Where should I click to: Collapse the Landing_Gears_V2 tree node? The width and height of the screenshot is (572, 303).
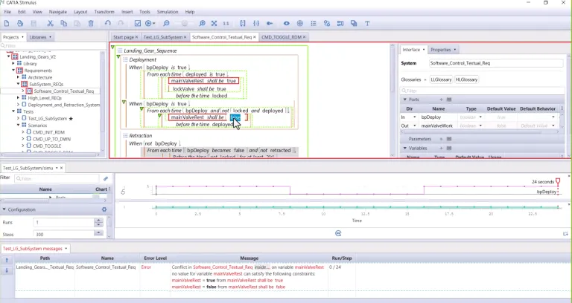click(9, 56)
